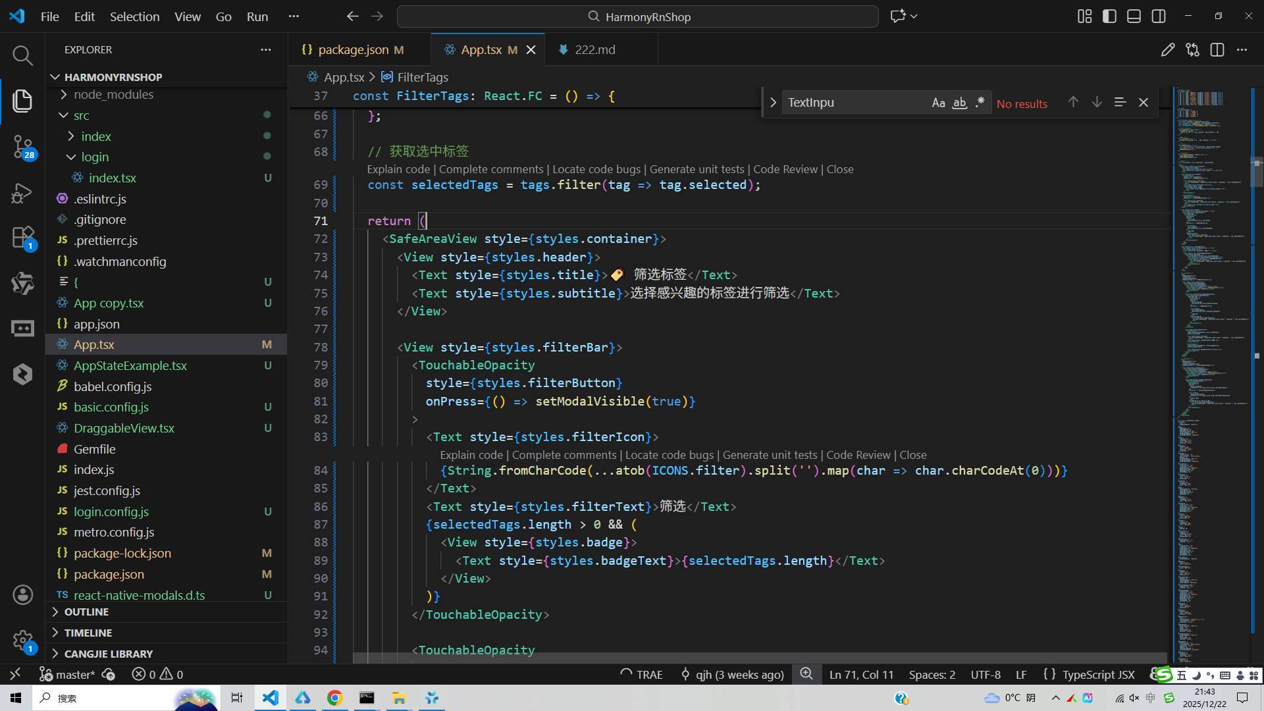Viewport: 1264px width, 711px height.
Task: Open Source Control view with 28 changes
Action: 22,146
